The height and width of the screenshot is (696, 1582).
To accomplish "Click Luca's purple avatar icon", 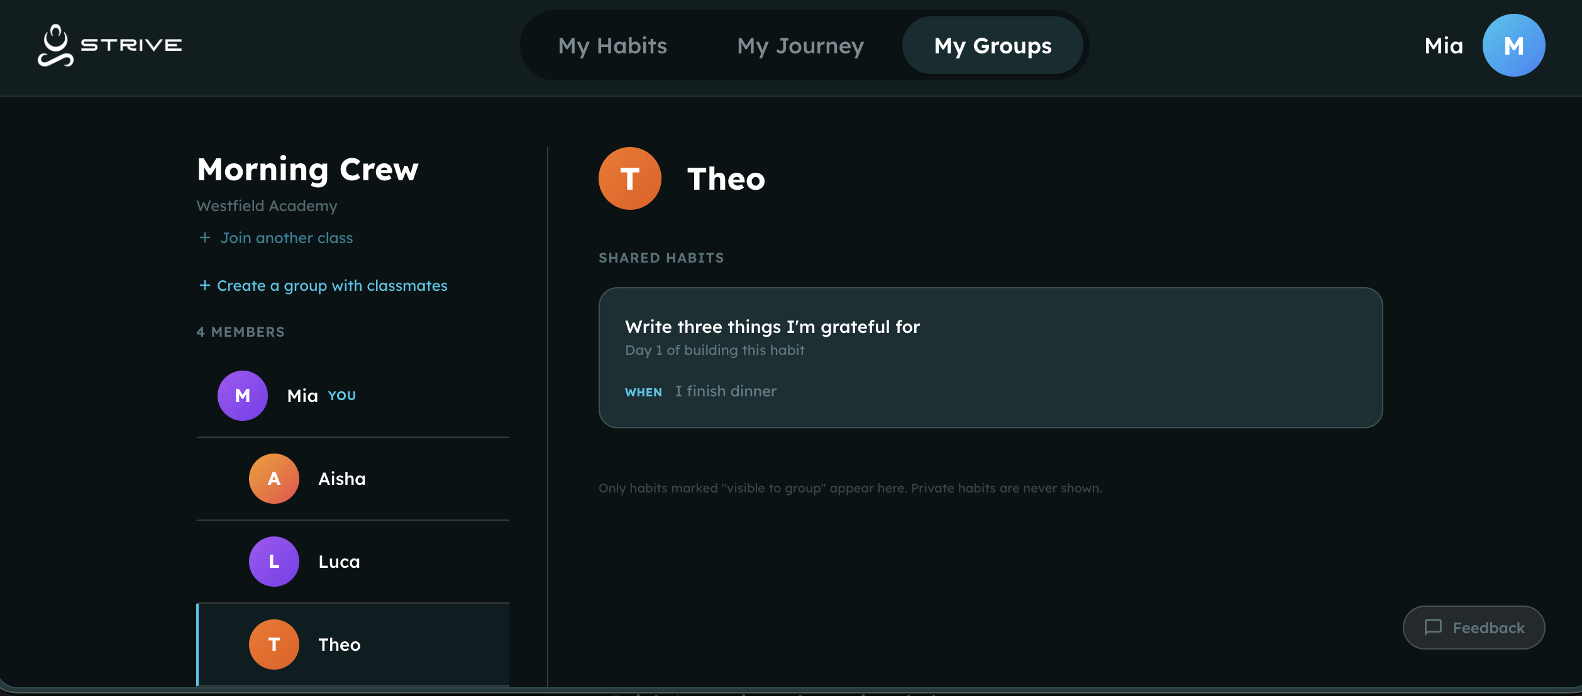I will click(x=274, y=562).
